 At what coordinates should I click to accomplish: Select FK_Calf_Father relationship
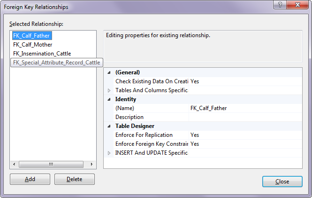pyautogui.click(x=31, y=35)
